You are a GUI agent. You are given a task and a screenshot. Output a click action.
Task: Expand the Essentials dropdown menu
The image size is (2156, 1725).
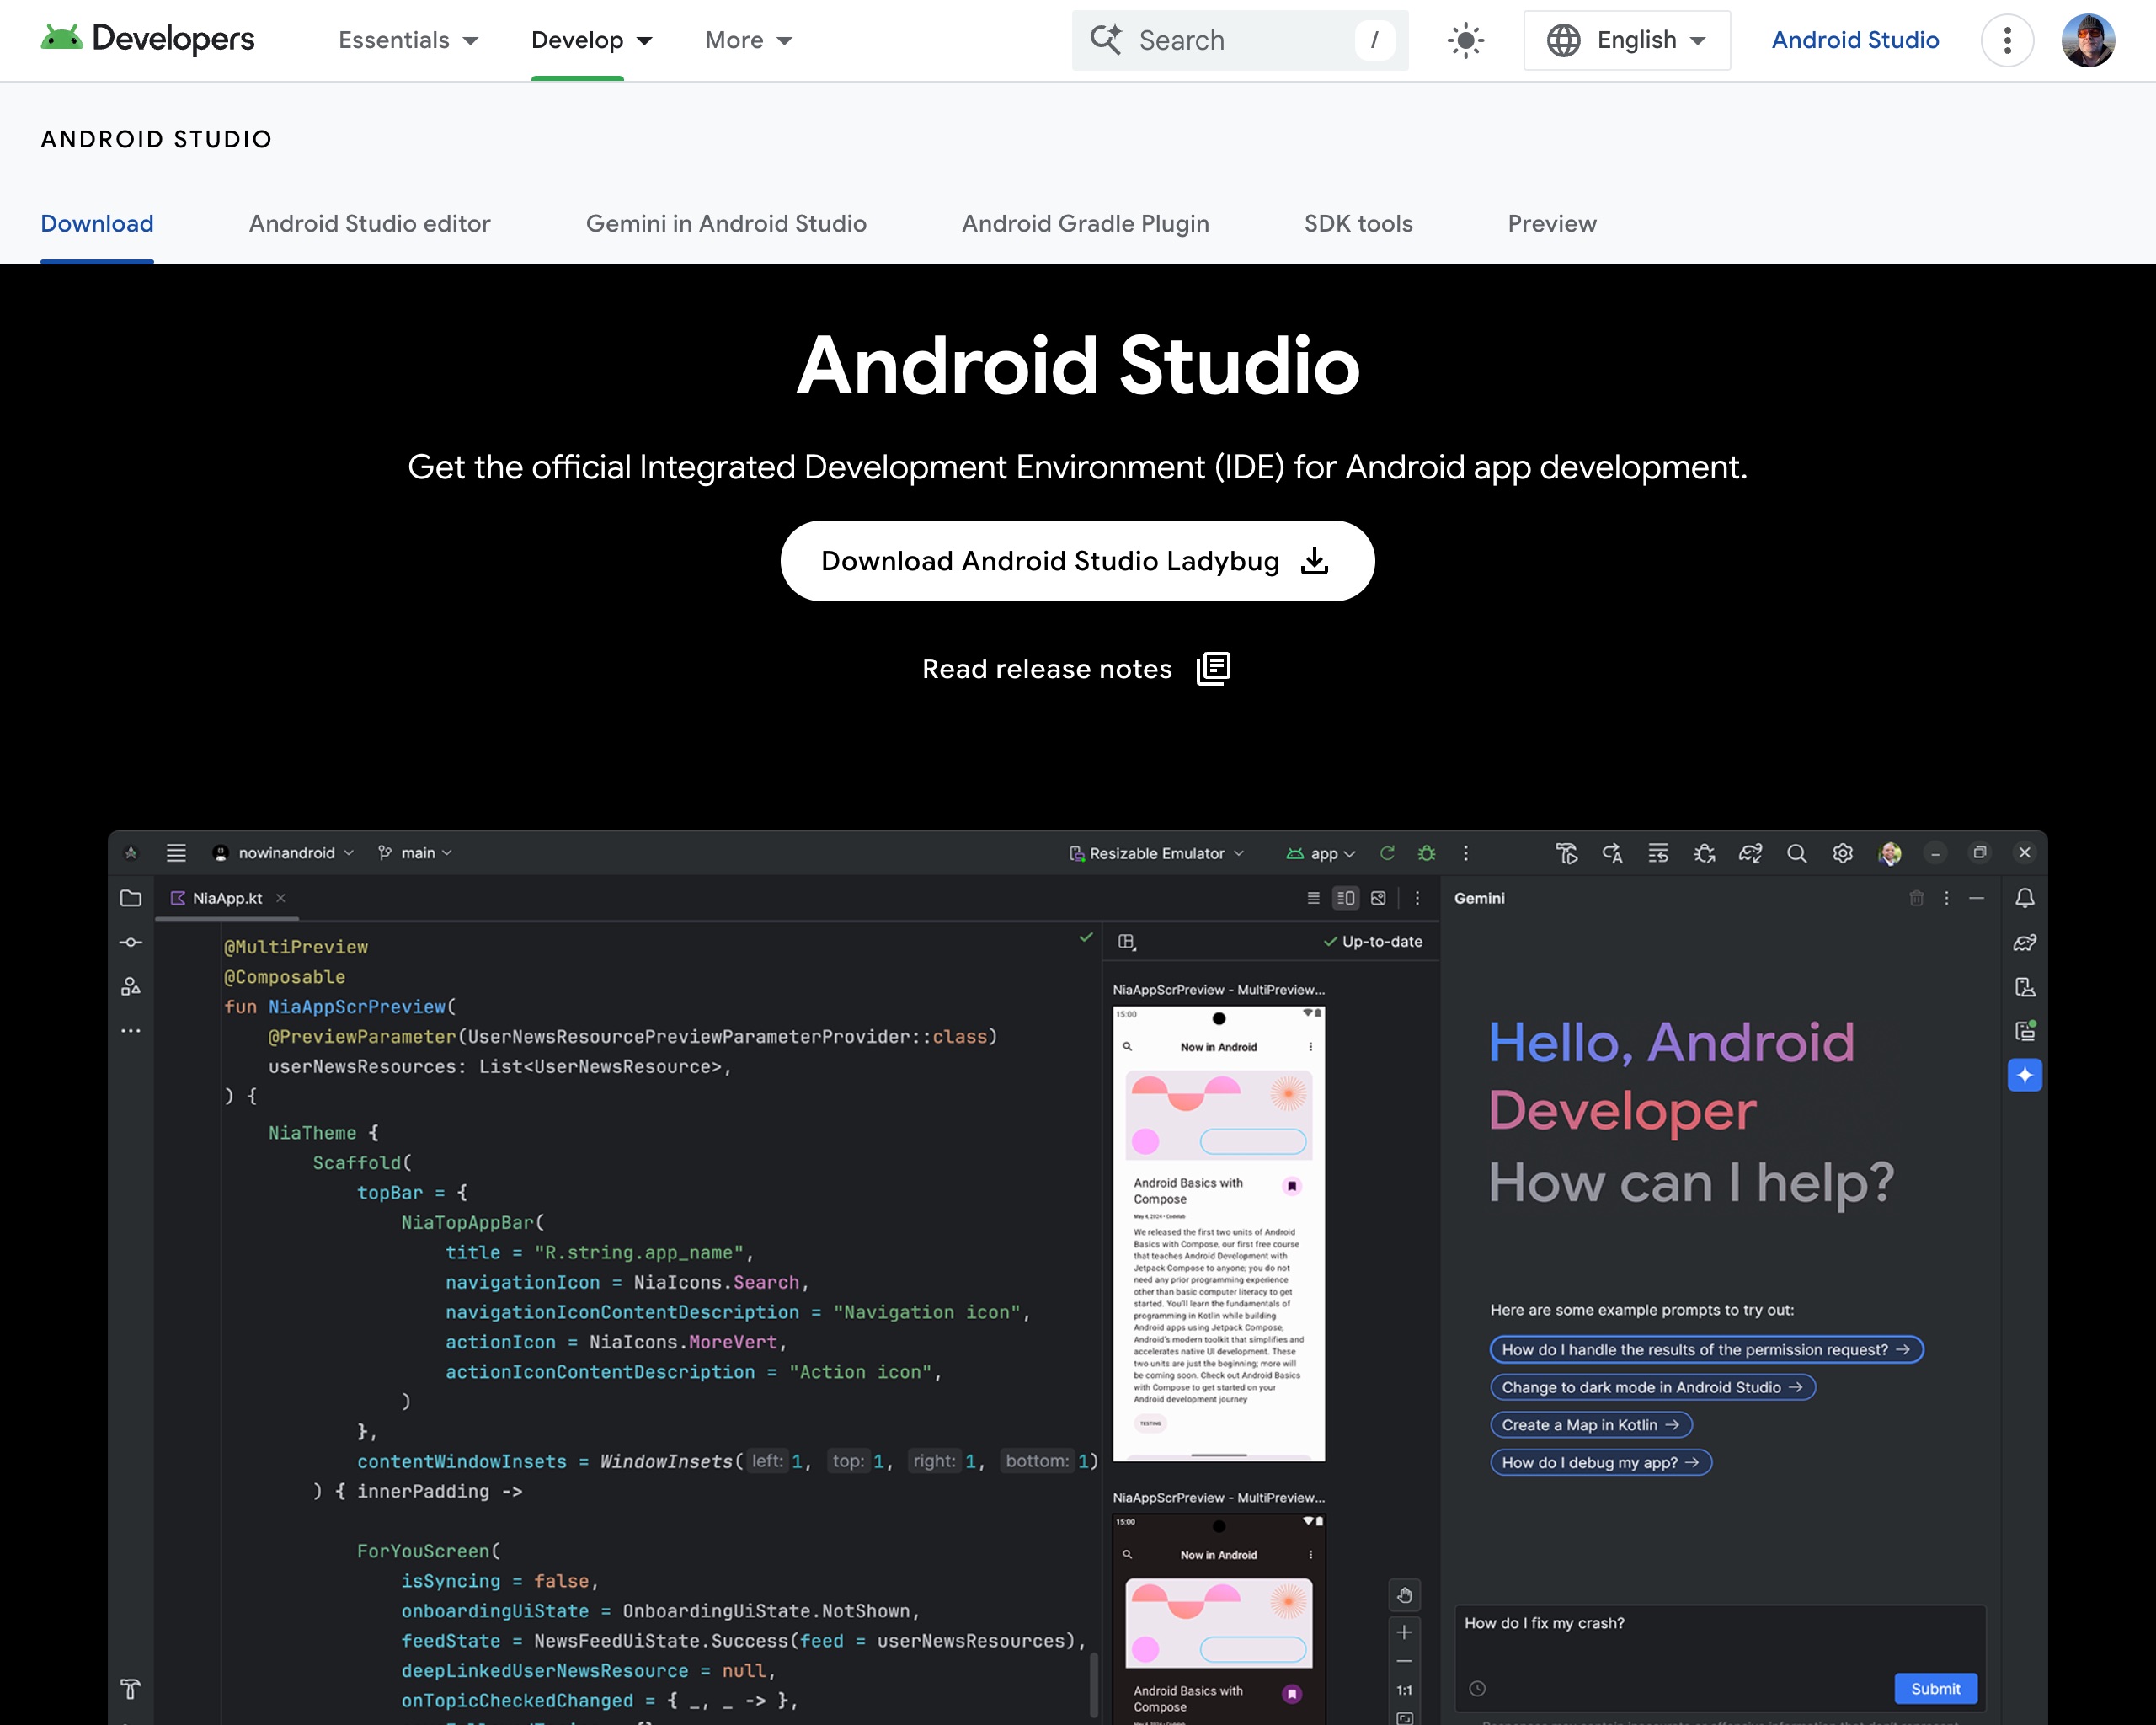click(x=408, y=40)
